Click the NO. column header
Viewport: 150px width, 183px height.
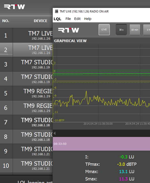(6, 21)
